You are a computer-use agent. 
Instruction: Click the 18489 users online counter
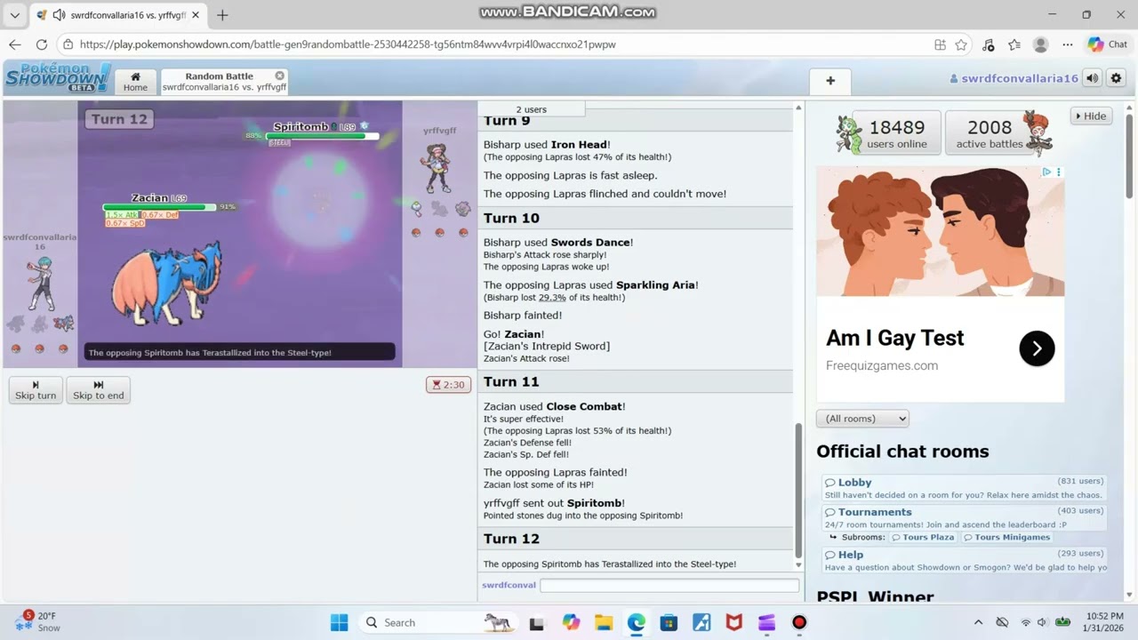point(896,133)
